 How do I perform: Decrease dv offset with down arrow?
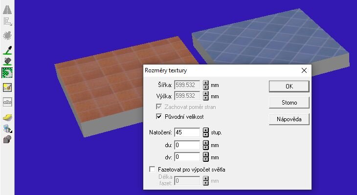pos(206,159)
